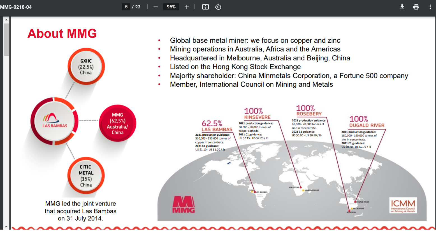Image resolution: width=436 pixels, height=231 pixels.
Task: Click the '/ 23' total pages text
Action: click(x=136, y=7)
